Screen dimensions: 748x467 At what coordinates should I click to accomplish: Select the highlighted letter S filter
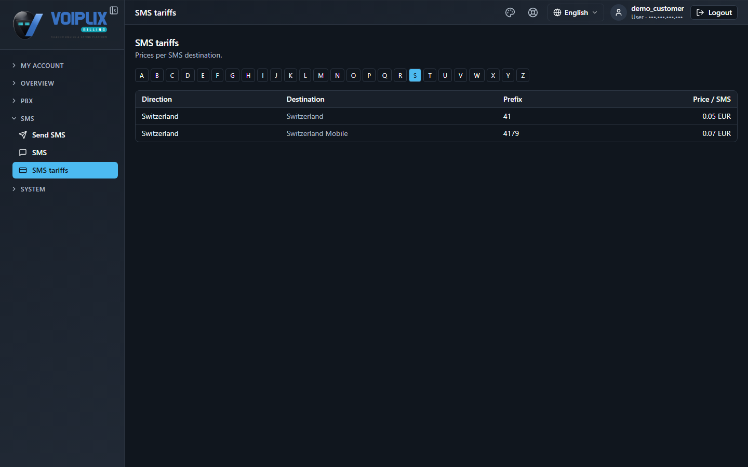415,75
